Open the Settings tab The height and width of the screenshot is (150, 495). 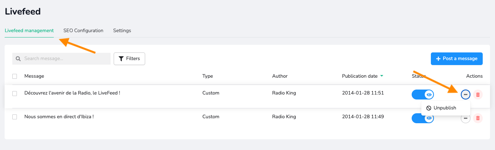pyautogui.click(x=122, y=31)
